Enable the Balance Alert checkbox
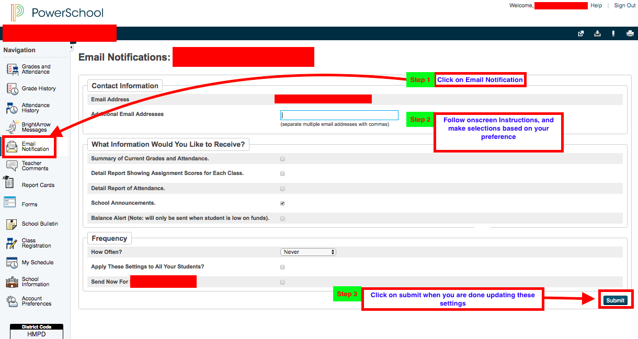The width and height of the screenshot is (638, 339). (282, 218)
